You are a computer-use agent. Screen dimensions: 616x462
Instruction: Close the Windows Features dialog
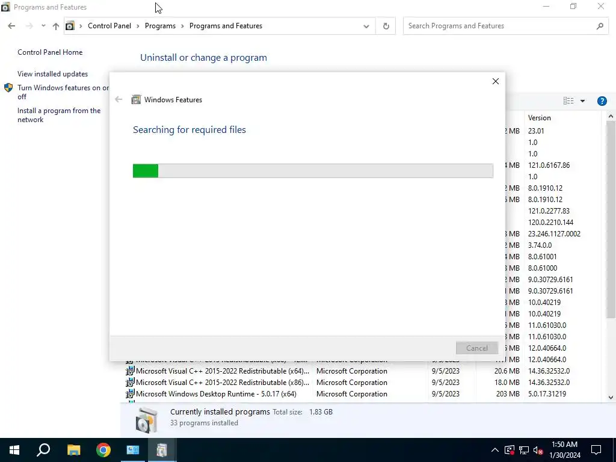(496, 81)
